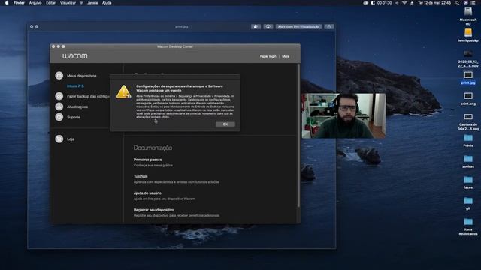Open the Janela menu
The height and width of the screenshot is (270, 481).
[92, 3]
